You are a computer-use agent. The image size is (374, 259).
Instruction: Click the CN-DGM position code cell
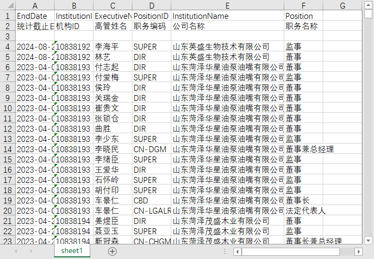coord(151,149)
